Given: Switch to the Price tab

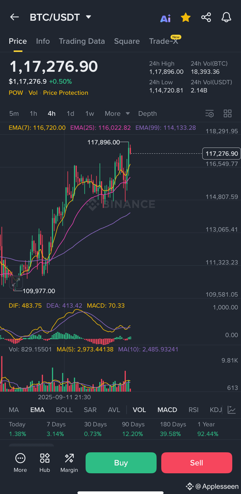Looking at the screenshot, I should pos(18,41).
